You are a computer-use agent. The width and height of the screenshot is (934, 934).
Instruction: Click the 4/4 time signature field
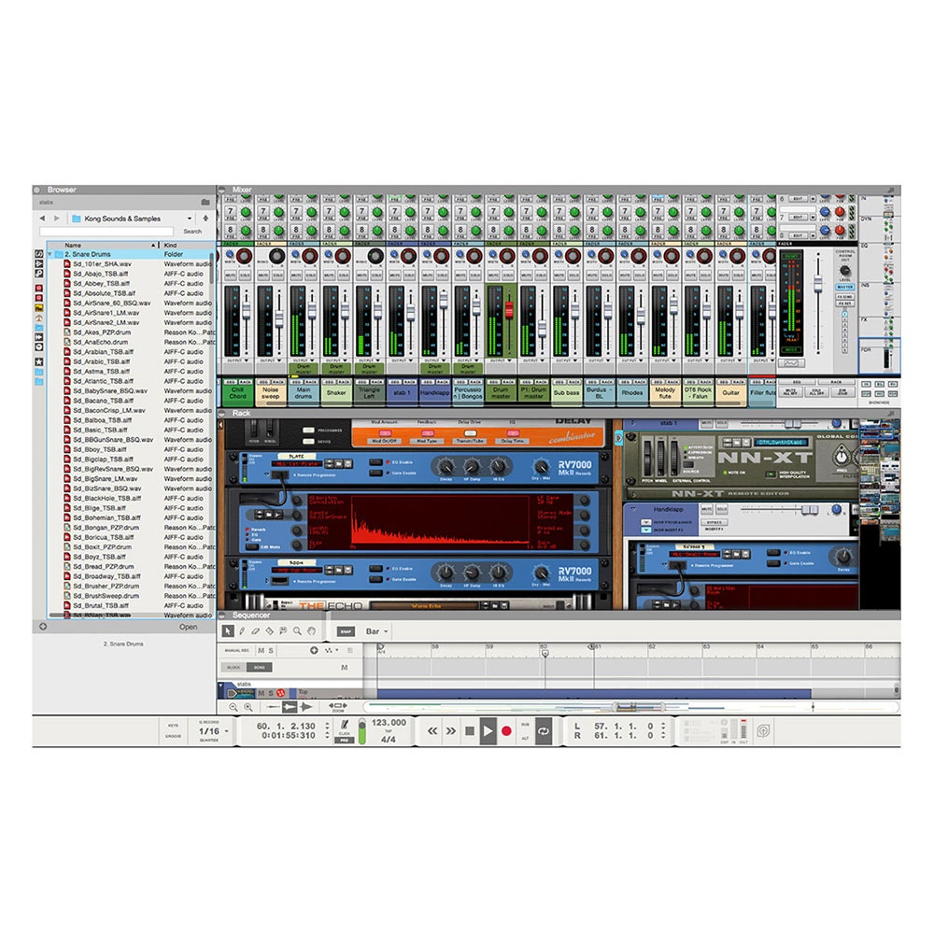pos(388,739)
